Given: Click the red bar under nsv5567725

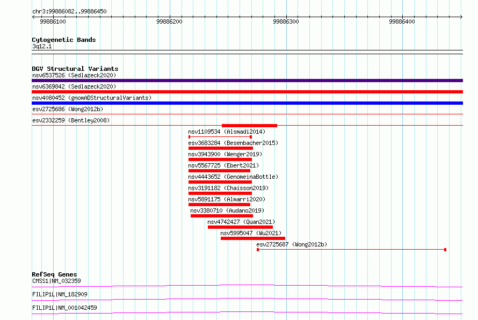Looking at the screenshot, I should coord(220,171).
